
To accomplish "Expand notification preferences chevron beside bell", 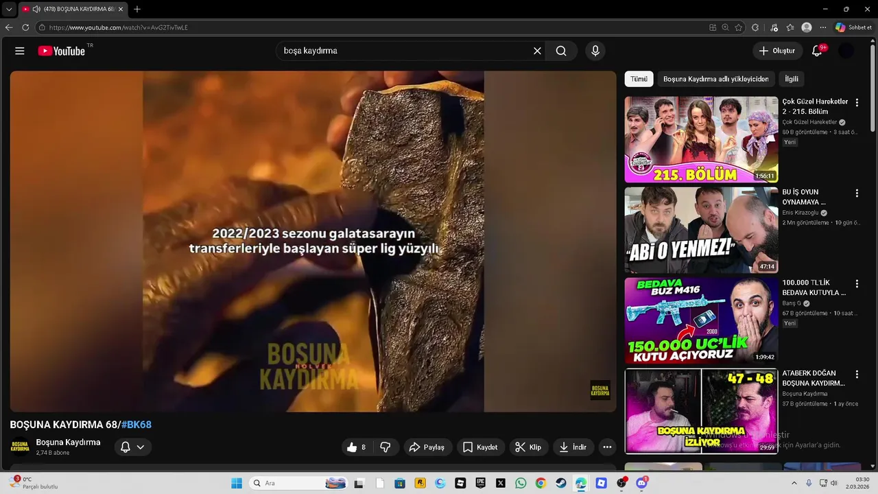I will coord(141,447).
